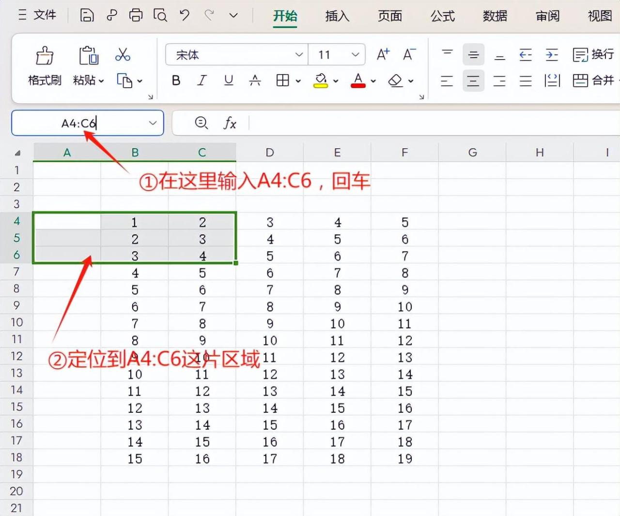
Task: Click the Redo arrow
Action: click(209, 16)
